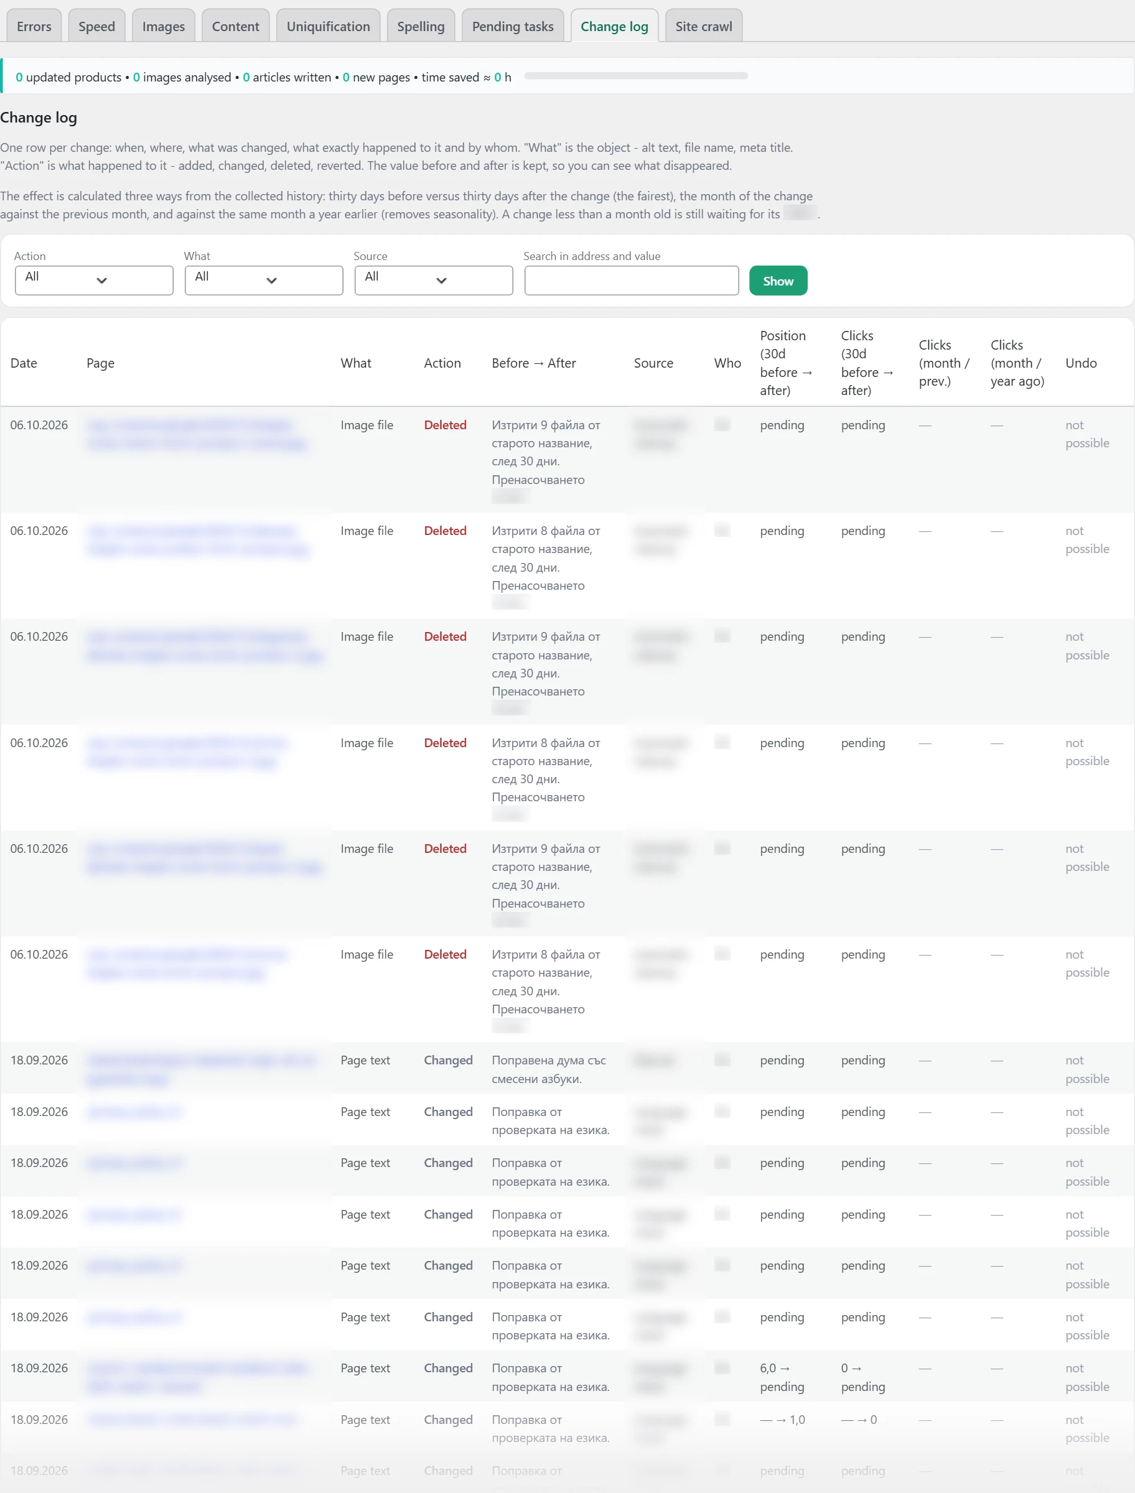Expand the What filter dropdown
Viewport: 1135px width, 1493px height.
[x=263, y=280]
